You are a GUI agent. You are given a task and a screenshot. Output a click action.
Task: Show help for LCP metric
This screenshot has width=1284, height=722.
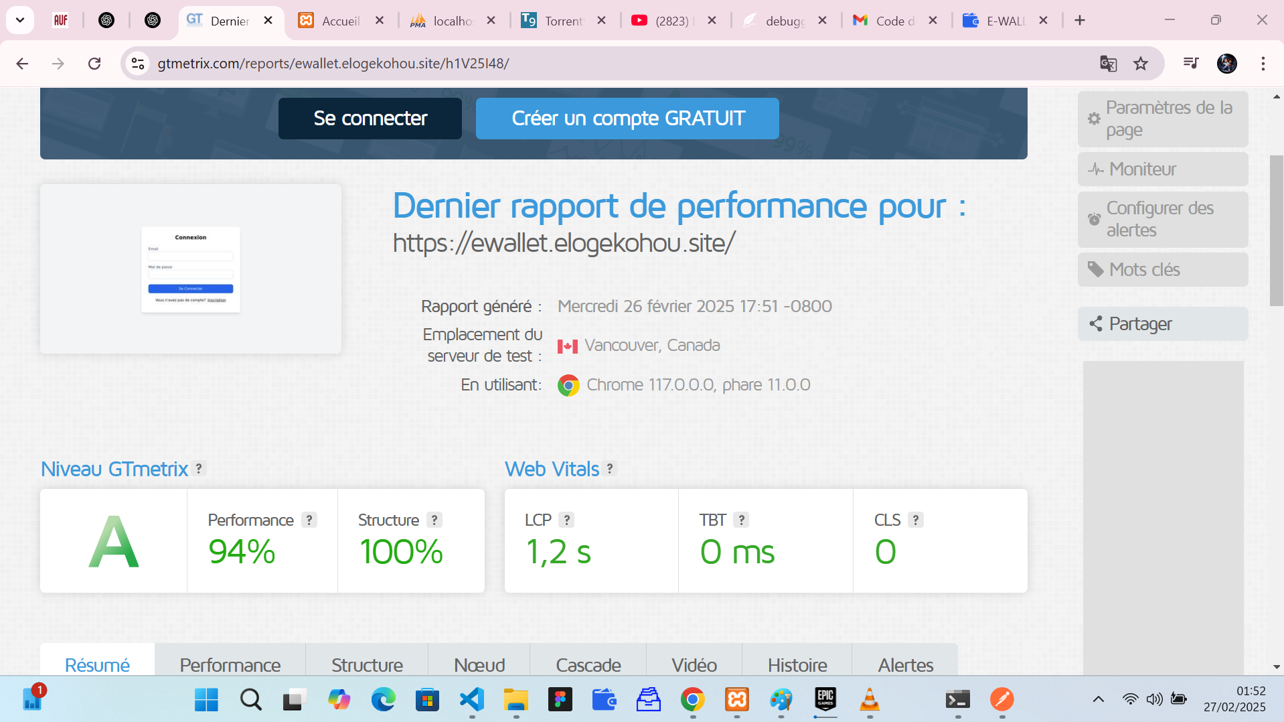click(x=566, y=520)
